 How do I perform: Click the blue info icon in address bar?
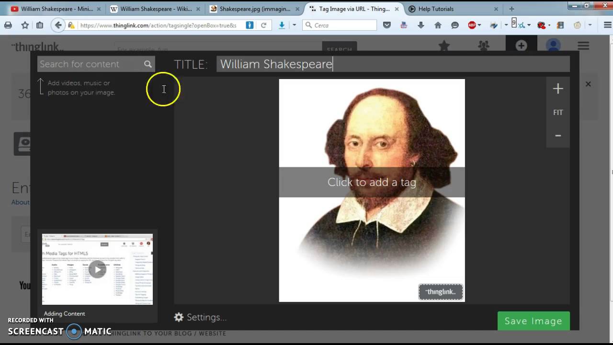coord(250,25)
